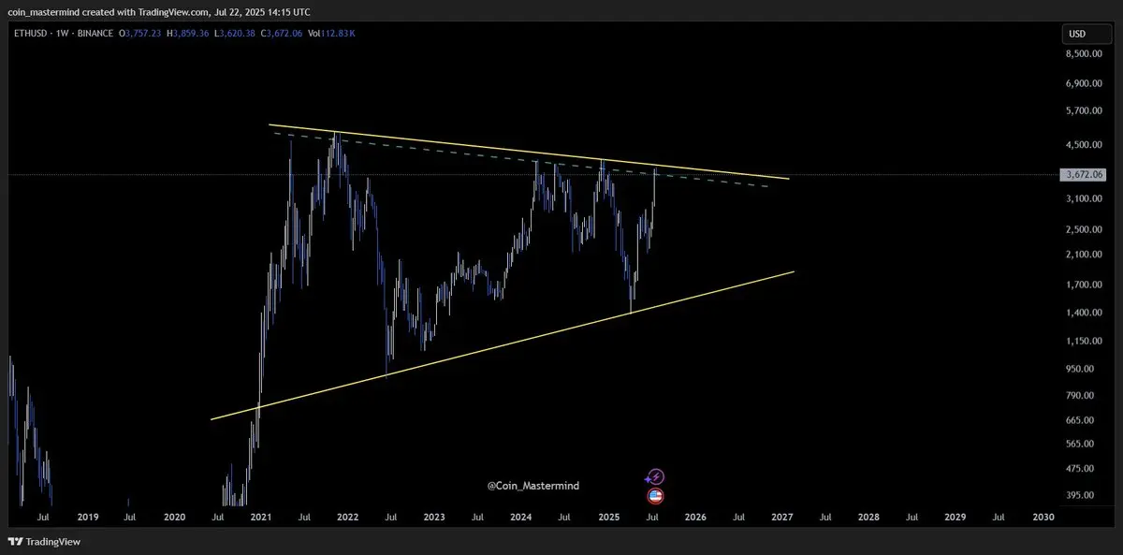Click the 1,150.00 price axis label
The image size is (1123, 555).
coord(1084,341)
